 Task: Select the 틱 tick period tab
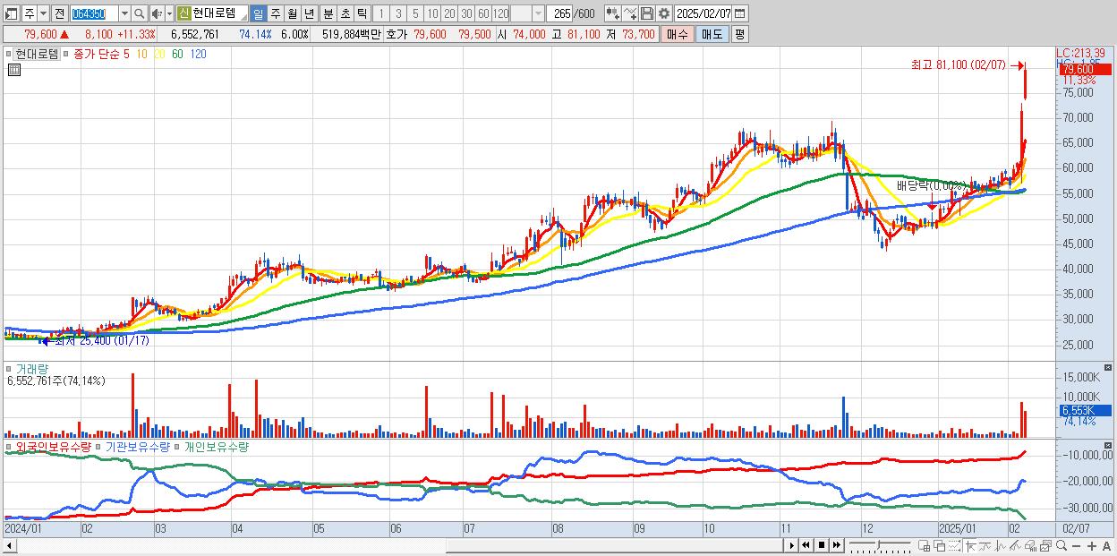coord(362,13)
